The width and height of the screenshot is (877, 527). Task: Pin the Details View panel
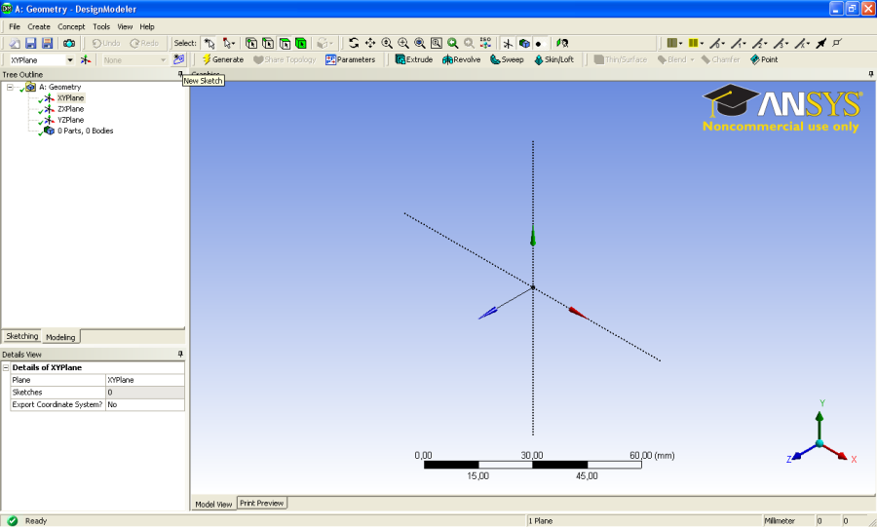pos(180,354)
